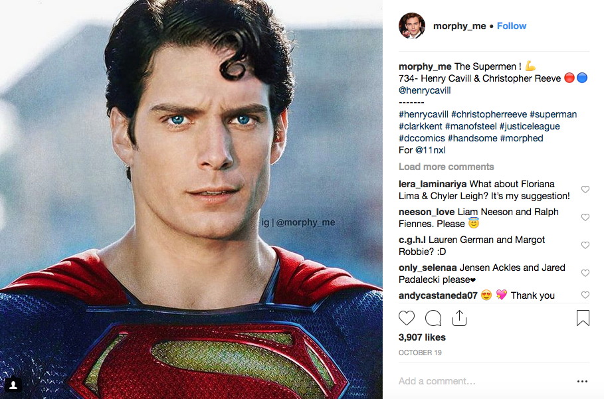
Task: Click the tagged people icon on photo
Action: (13, 384)
